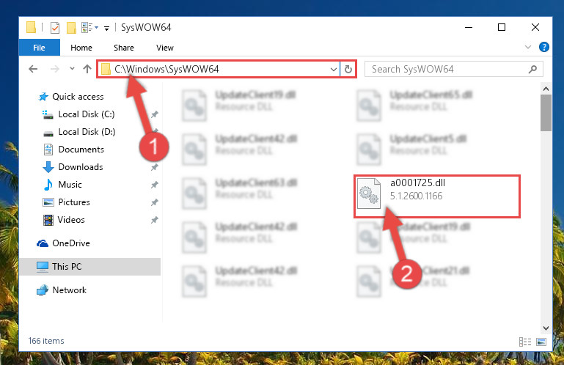Screen dimensions: 564x365
Task: Click the folder icon in the address bar
Action: tap(106, 69)
